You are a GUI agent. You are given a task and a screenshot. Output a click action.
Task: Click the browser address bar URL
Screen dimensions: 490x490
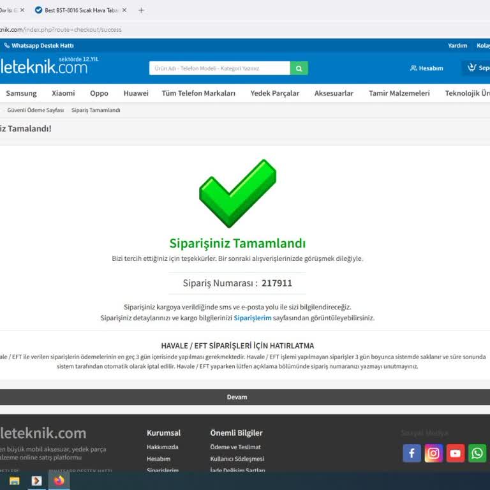click(x=61, y=30)
